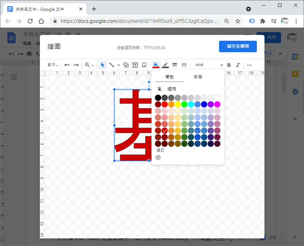Open the 動作 actions dropdown menu
The height and width of the screenshot is (246, 304).
tap(53, 65)
